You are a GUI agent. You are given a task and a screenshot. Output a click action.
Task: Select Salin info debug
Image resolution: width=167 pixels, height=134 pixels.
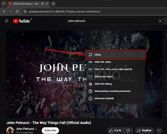tap(116, 84)
